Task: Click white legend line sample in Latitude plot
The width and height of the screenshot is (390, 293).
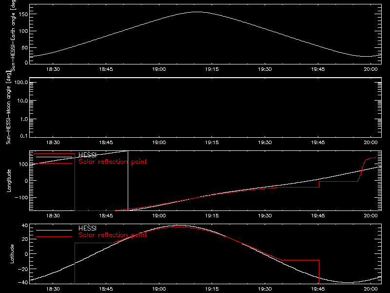Action: click(x=54, y=230)
